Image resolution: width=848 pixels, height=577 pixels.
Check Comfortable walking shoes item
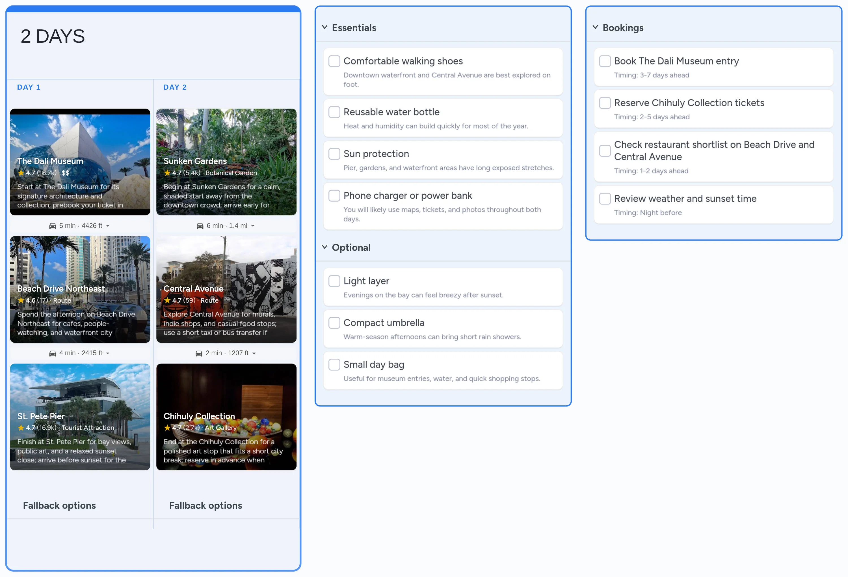(334, 61)
